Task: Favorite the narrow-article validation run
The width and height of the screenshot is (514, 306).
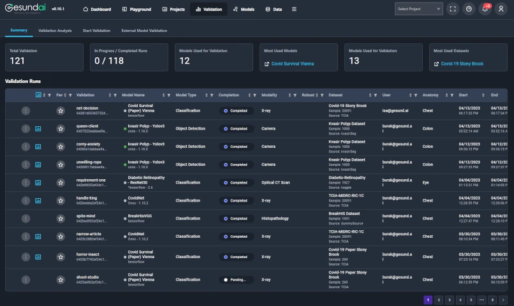Action: 61,237
